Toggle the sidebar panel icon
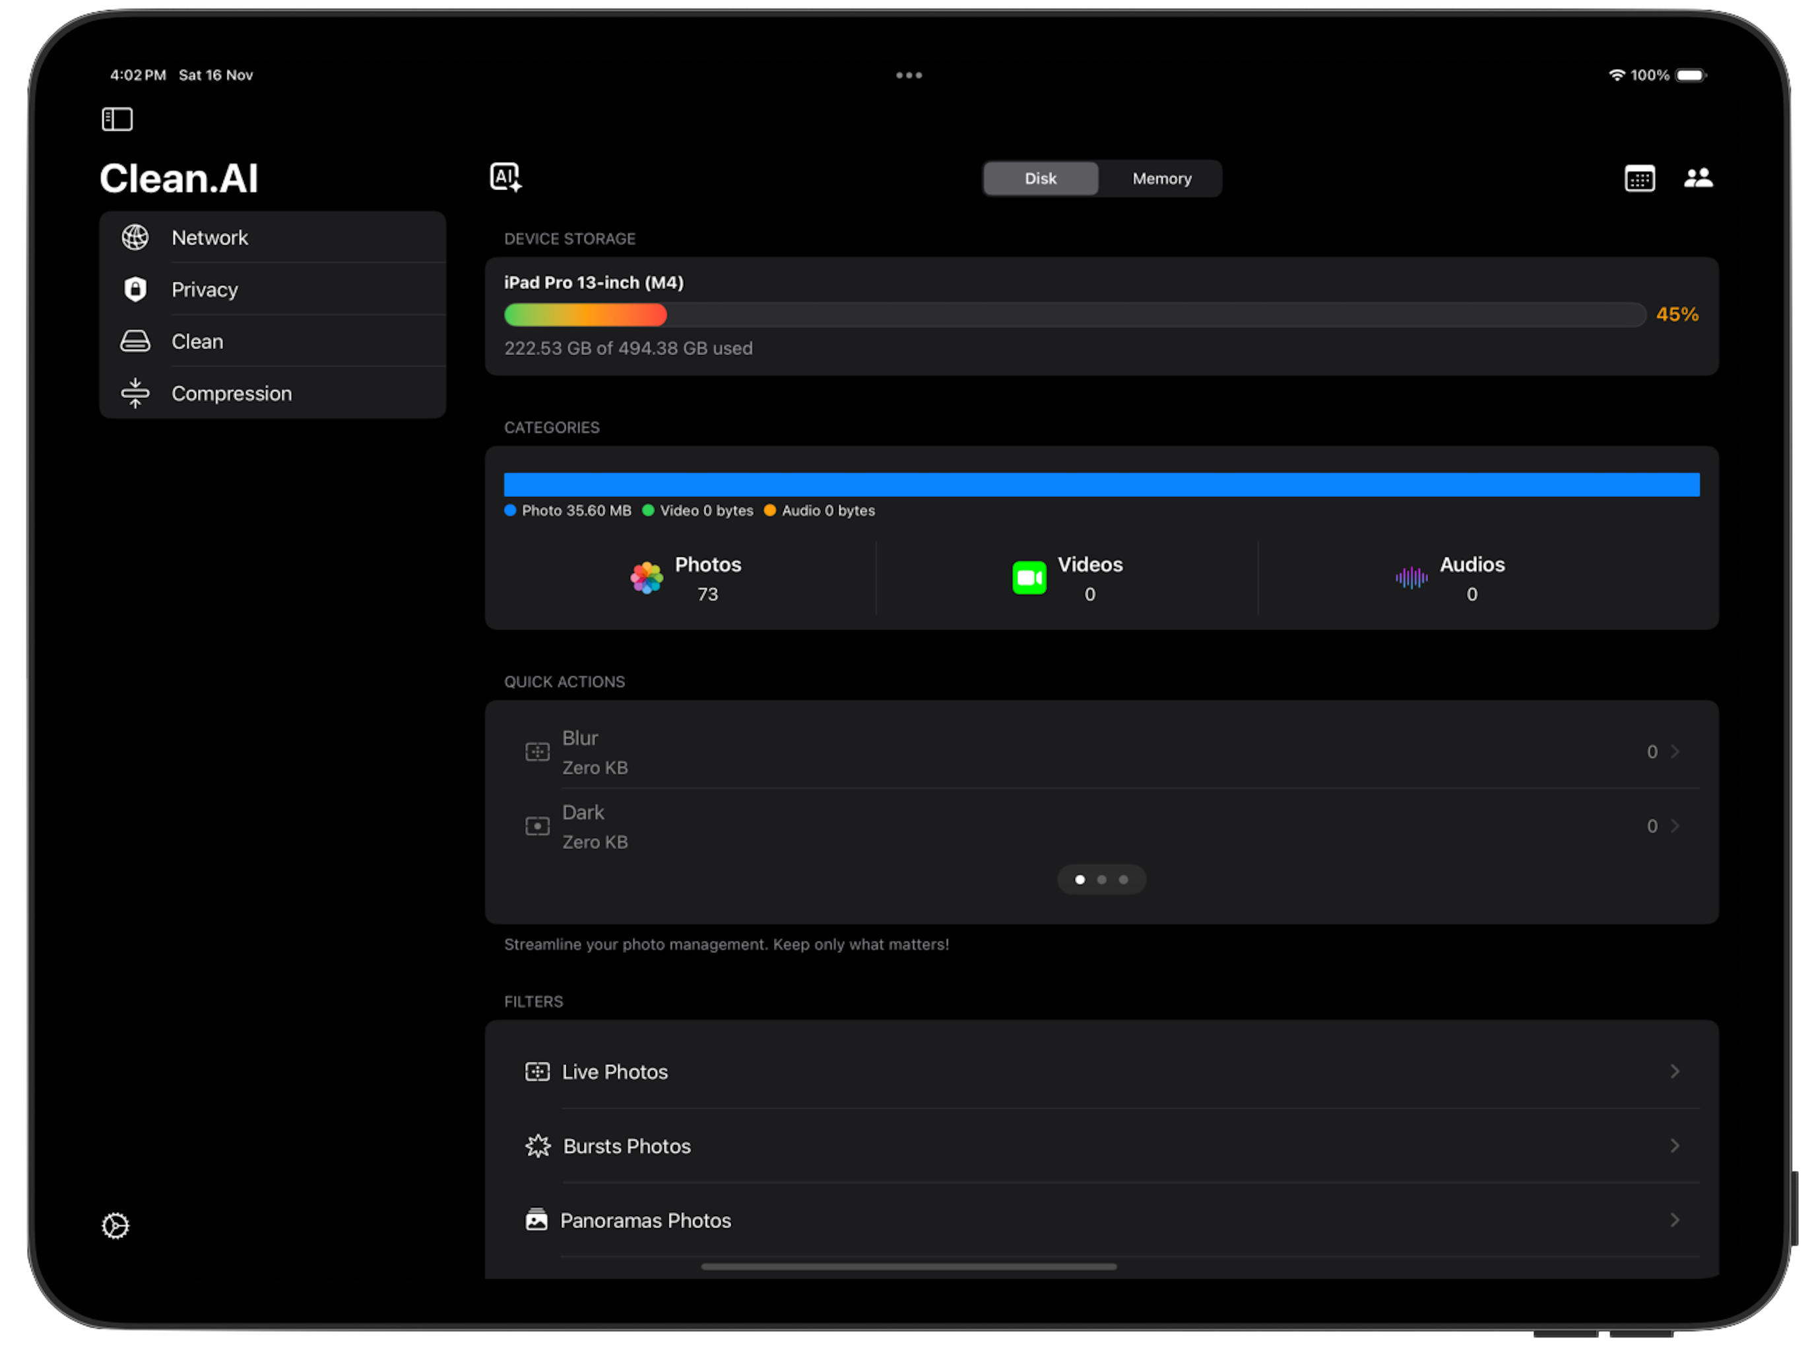1816x1362 pixels. click(x=117, y=119)
